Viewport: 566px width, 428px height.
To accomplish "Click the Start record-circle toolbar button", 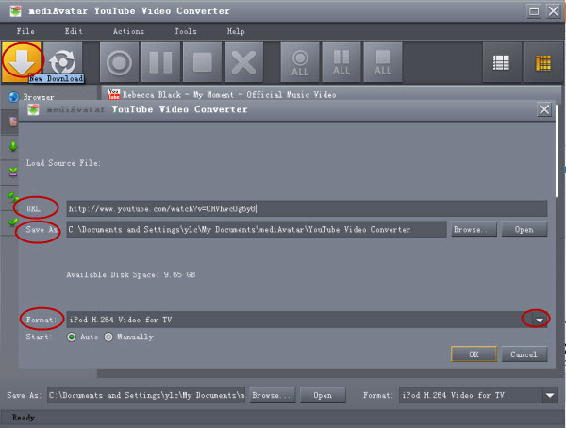I will coord(119,62).
